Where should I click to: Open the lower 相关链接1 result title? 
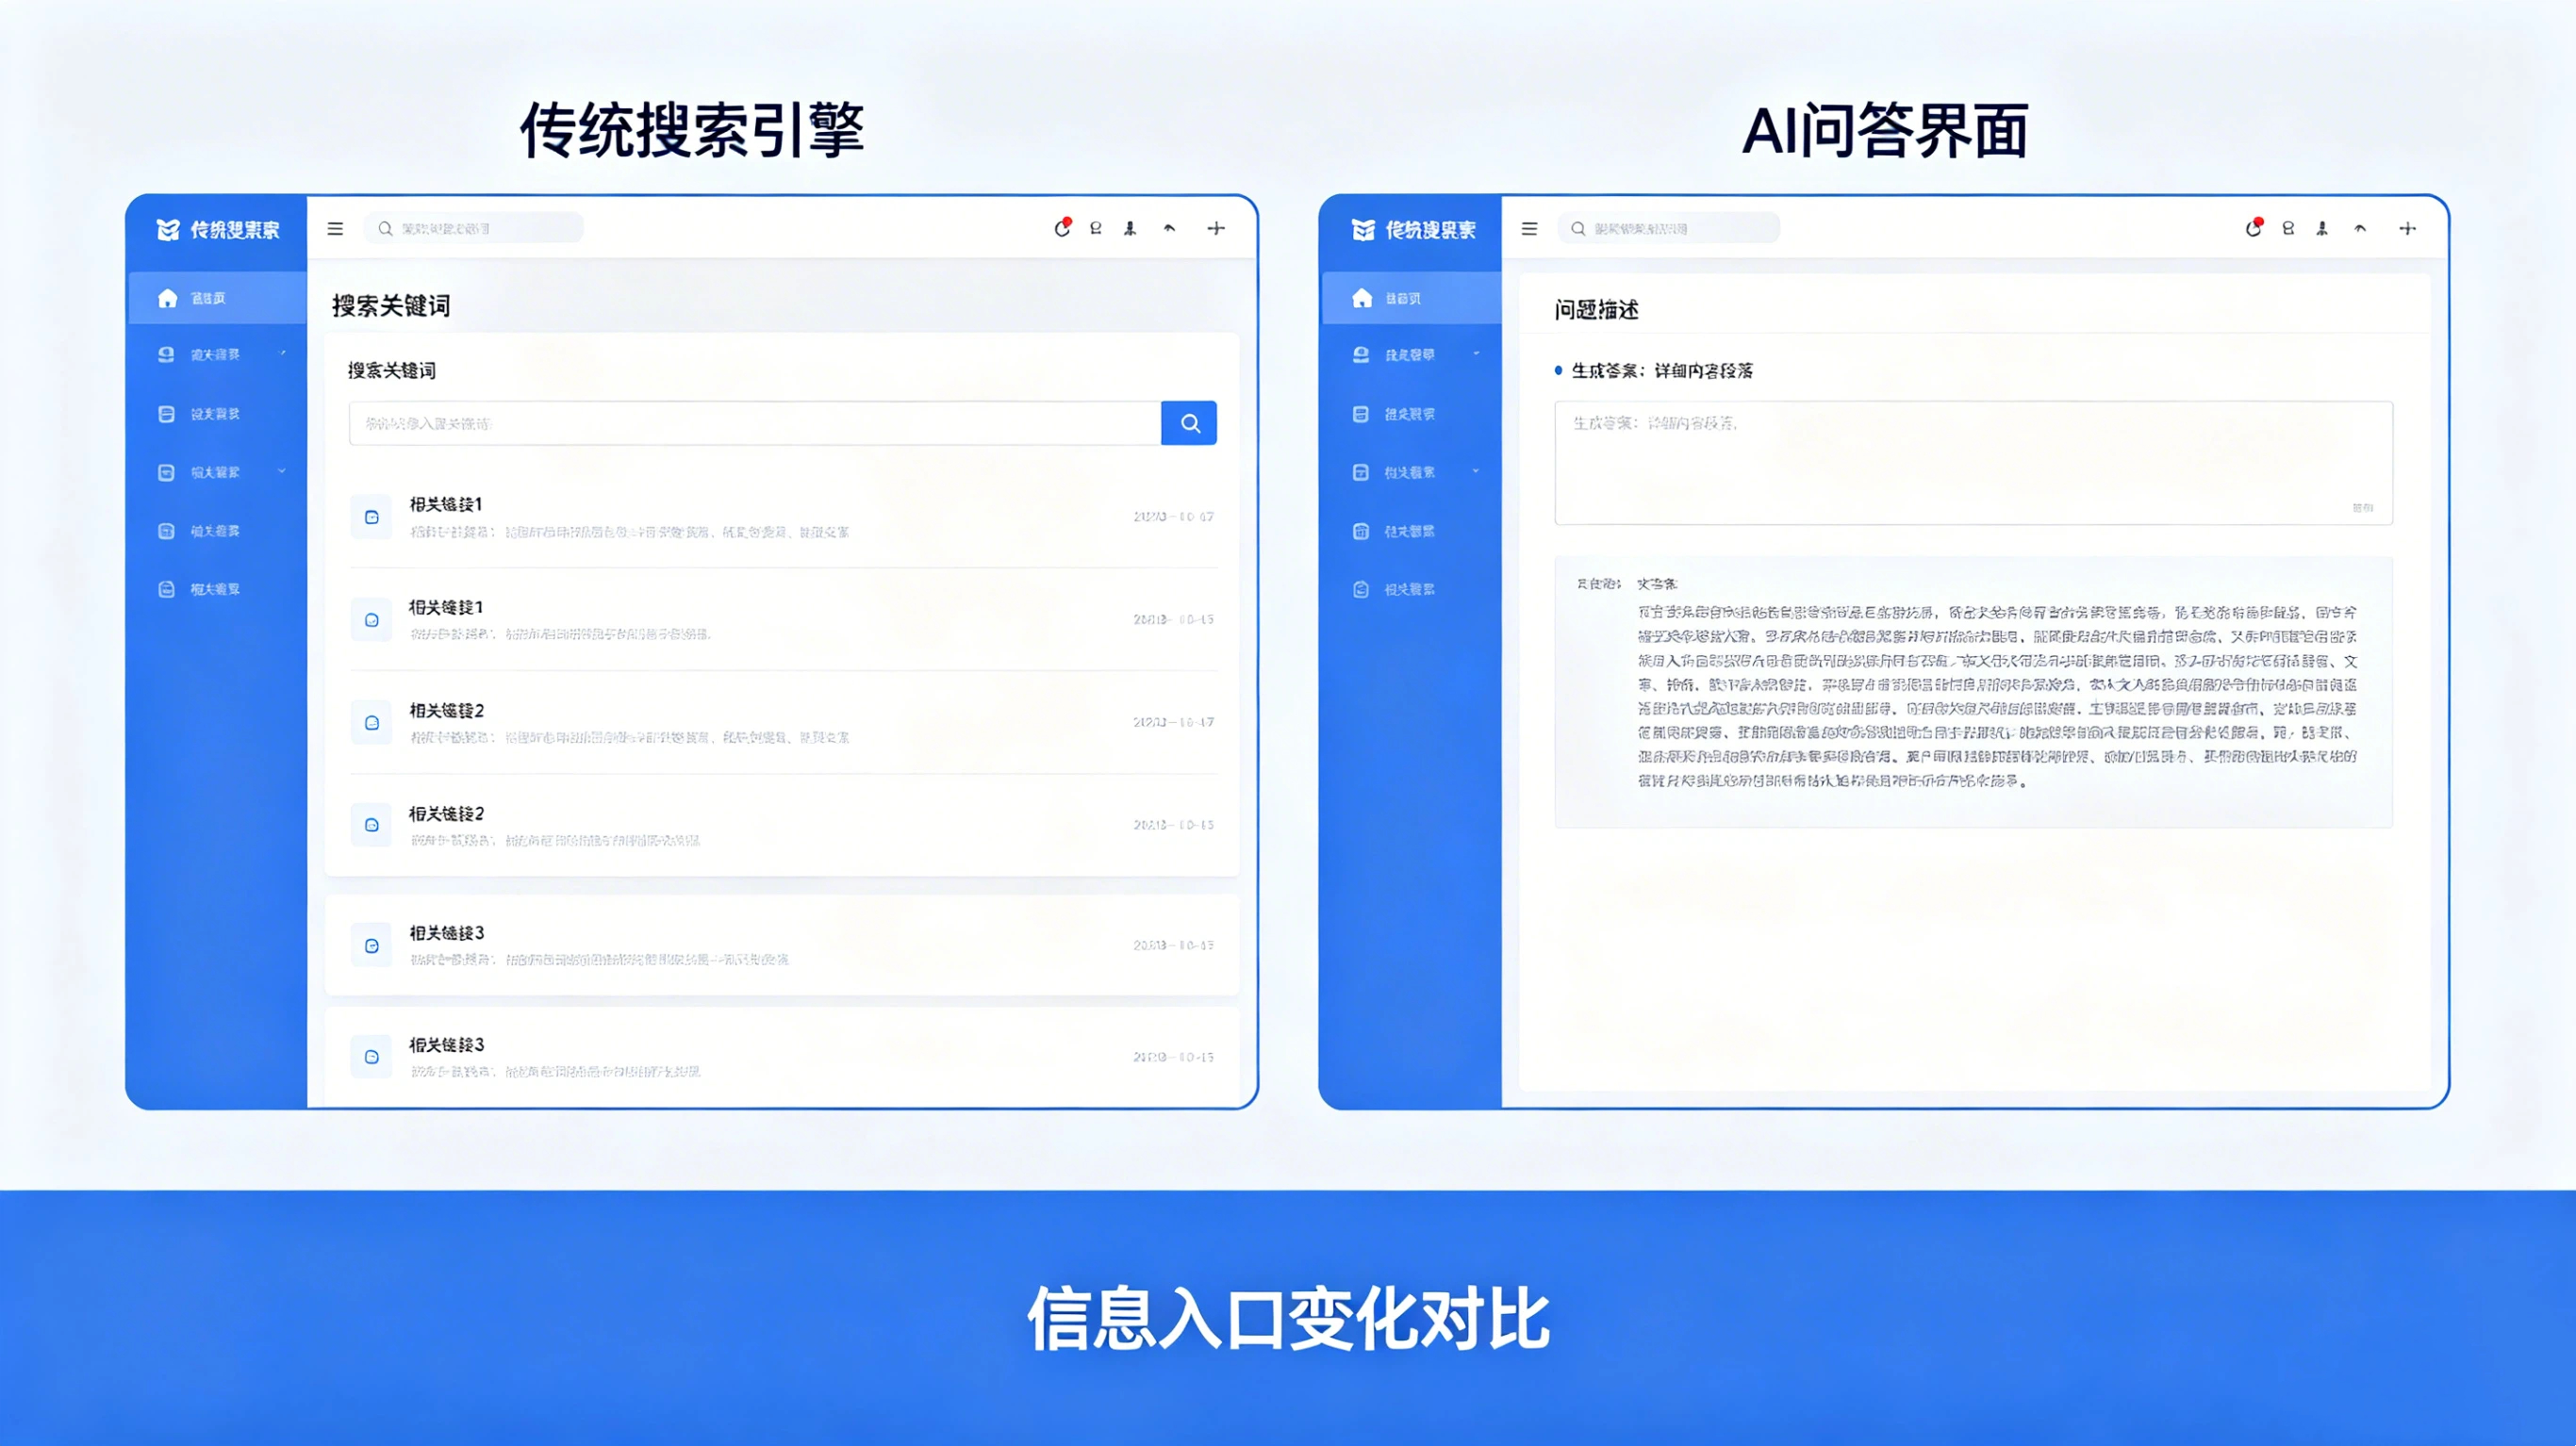click(x=446, y=607)
